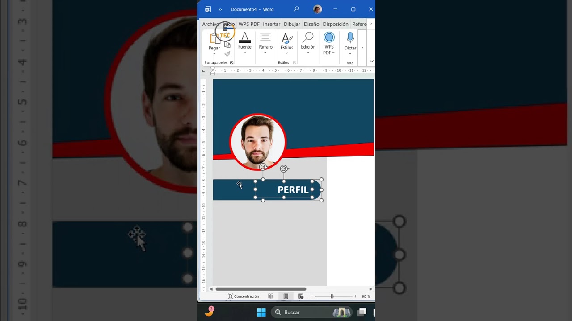Click the PERFIL text in the banner
The width and height of the screenshot is (572, 321).
point(293,190)
